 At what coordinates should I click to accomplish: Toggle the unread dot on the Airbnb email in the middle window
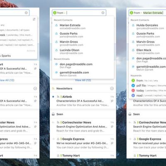53,97
